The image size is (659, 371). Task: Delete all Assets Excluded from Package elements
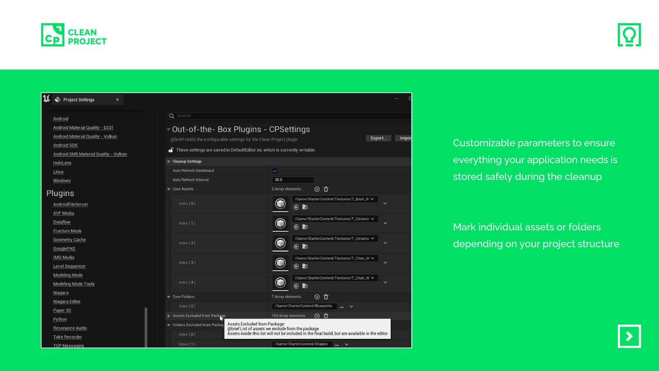click(326, 316)
